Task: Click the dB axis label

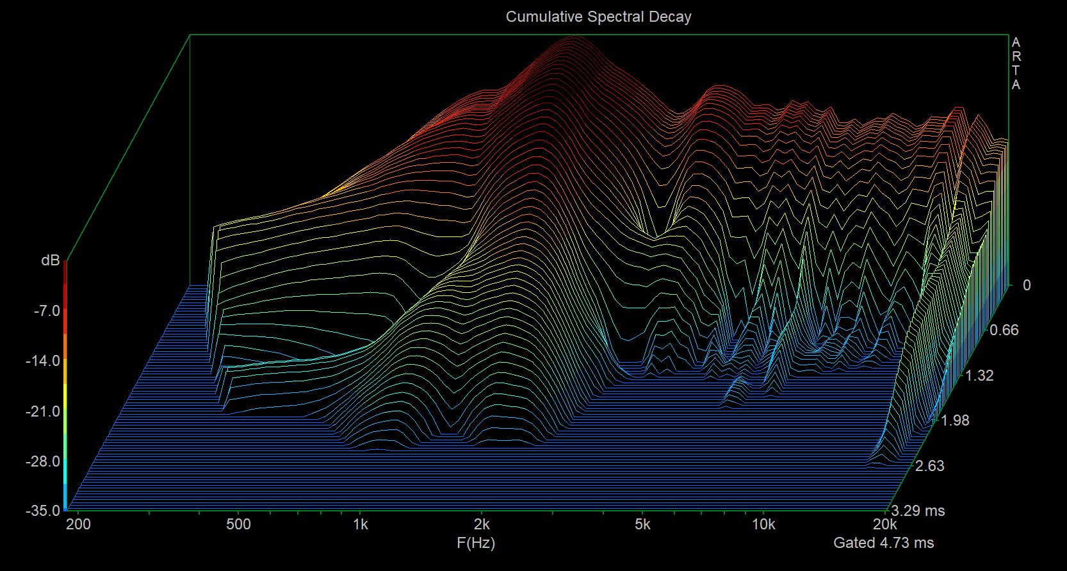Action: 50,260
